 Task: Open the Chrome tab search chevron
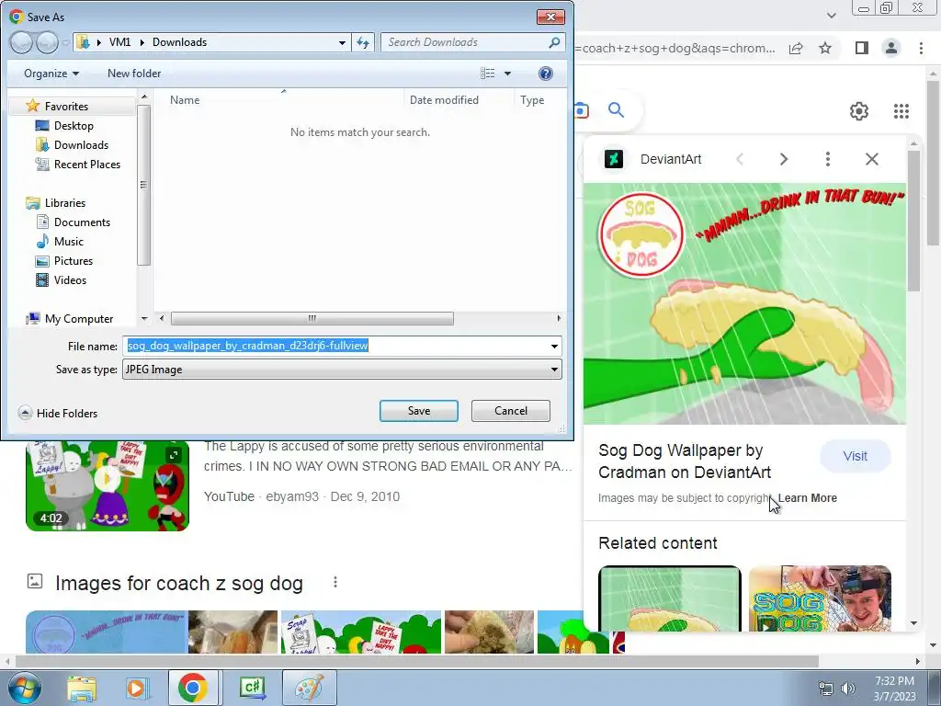pyautogui.click(x=832, y=16)
